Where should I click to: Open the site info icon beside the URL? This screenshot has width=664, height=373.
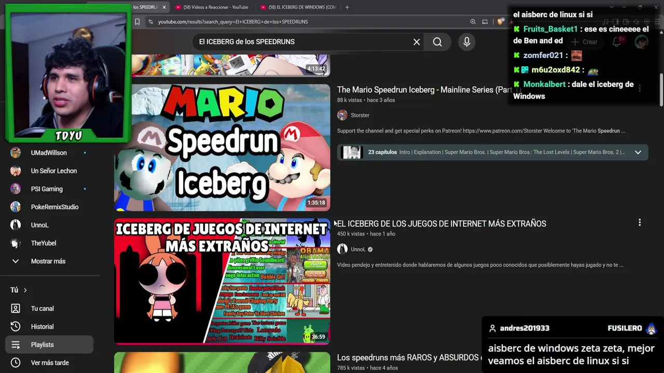click(150, 22)
